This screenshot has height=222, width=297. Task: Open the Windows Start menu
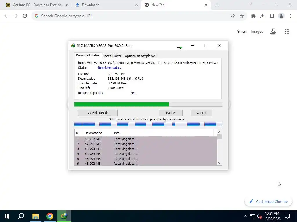click(x=7, y=216)
